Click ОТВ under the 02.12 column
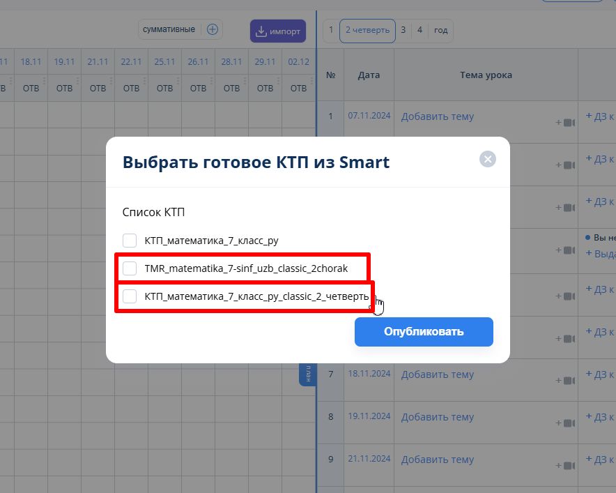616x493 pixels. pyautogui.click(x=298, y=88)
